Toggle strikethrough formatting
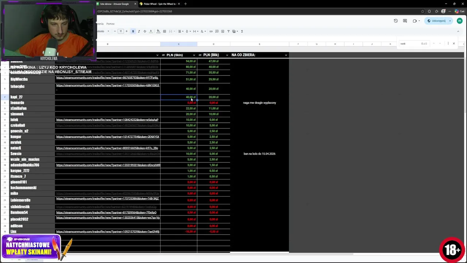The width and height of the screenshot is (467, 263). click(x=144, y=31)
